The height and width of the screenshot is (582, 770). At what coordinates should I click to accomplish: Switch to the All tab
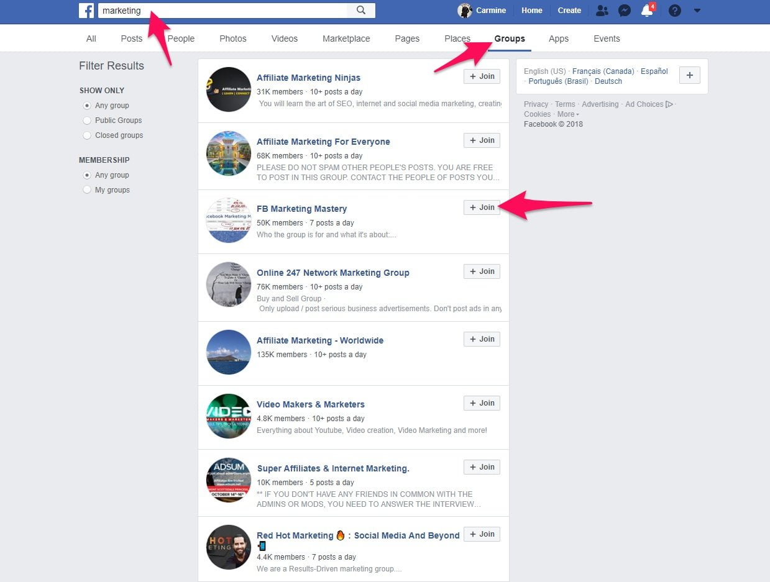[x=91, y=39]
